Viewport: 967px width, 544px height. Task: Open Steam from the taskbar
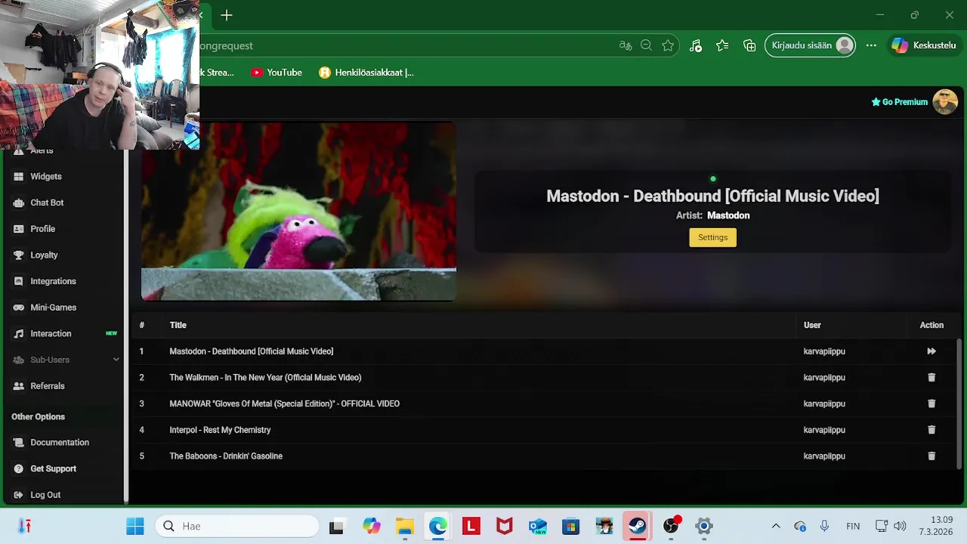[637, 526]
